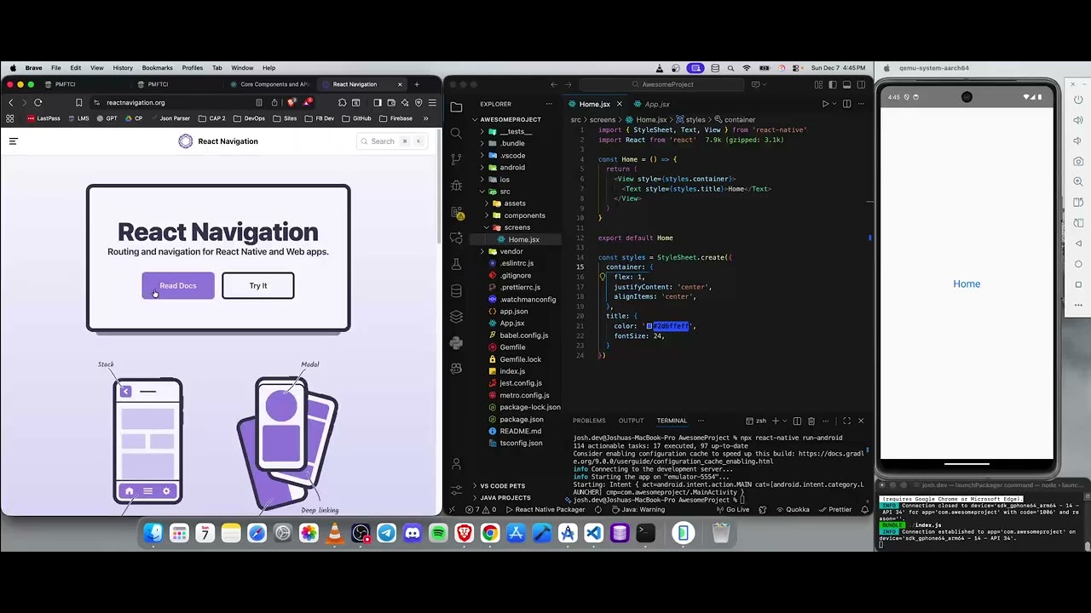The image size is (1091, 613).
Task: Expand the components folder in Explorer
Action: pos(524,215)
